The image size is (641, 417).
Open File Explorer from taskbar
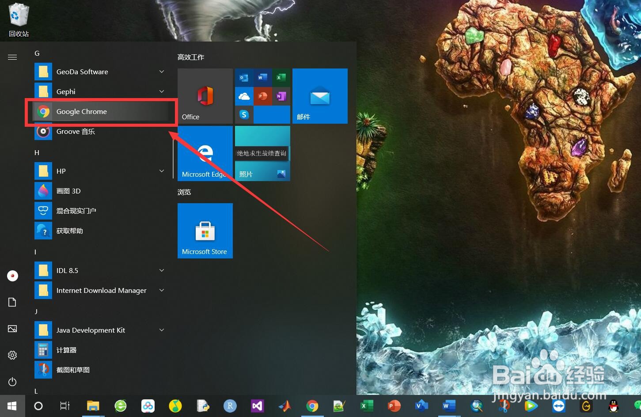[x=93, y=406]
